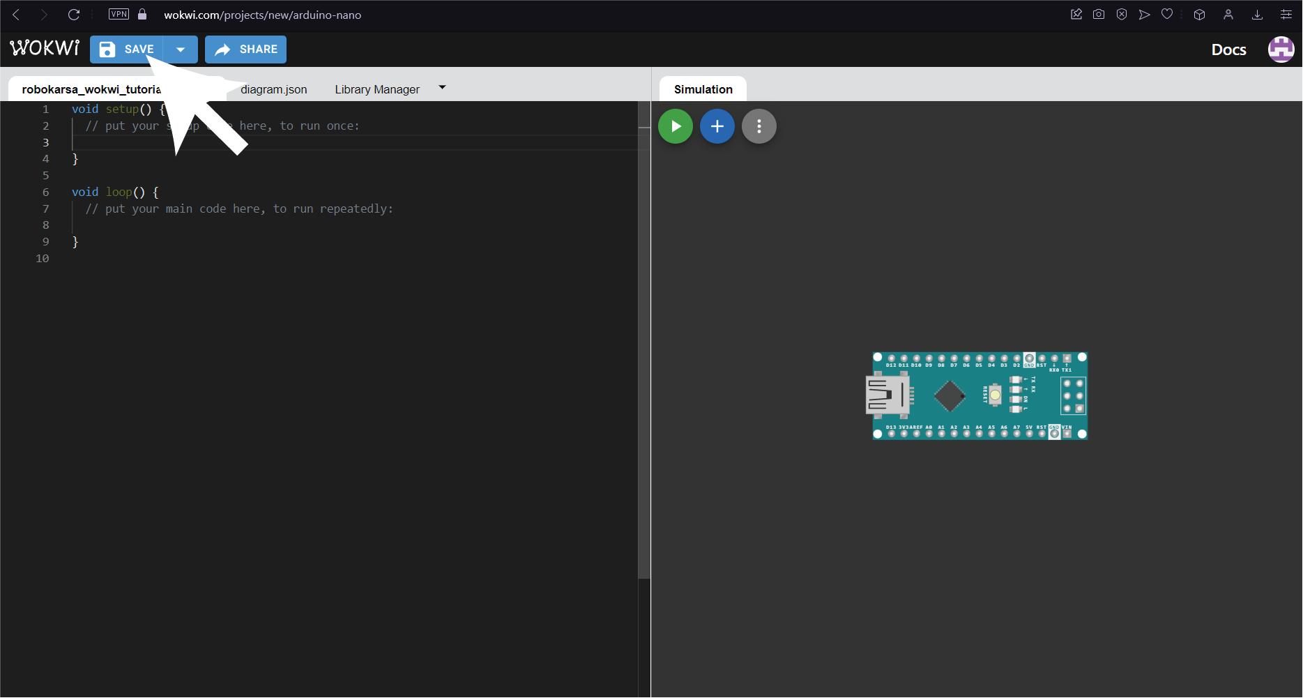Add a new part with blue plus button
The width and height of the screenshot is (1303, 698).
point(717,126)
